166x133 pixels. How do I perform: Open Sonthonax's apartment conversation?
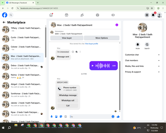(x=23, y=95)
